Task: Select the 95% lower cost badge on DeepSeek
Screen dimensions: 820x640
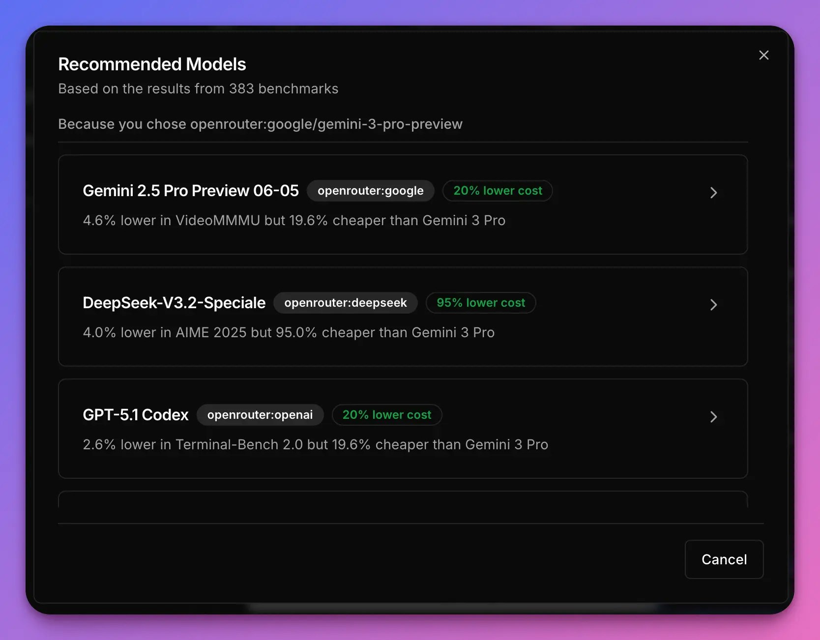Action: click(x=481, y=303)
